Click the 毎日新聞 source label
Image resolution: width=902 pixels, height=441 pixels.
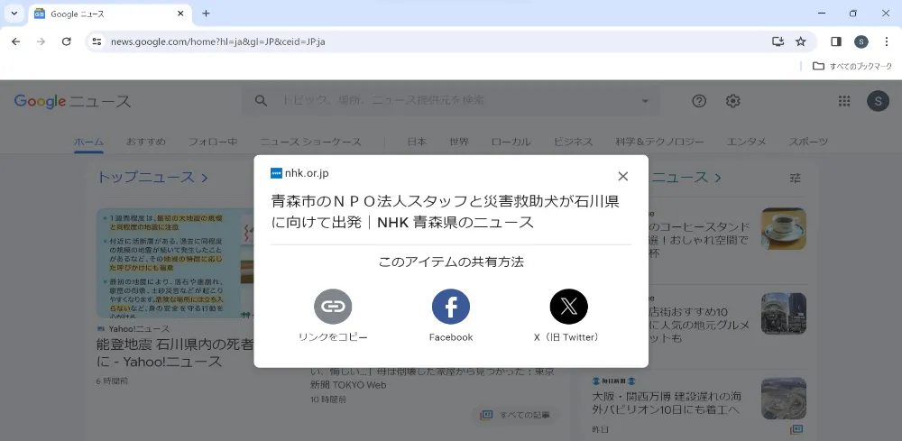(613, 381)
